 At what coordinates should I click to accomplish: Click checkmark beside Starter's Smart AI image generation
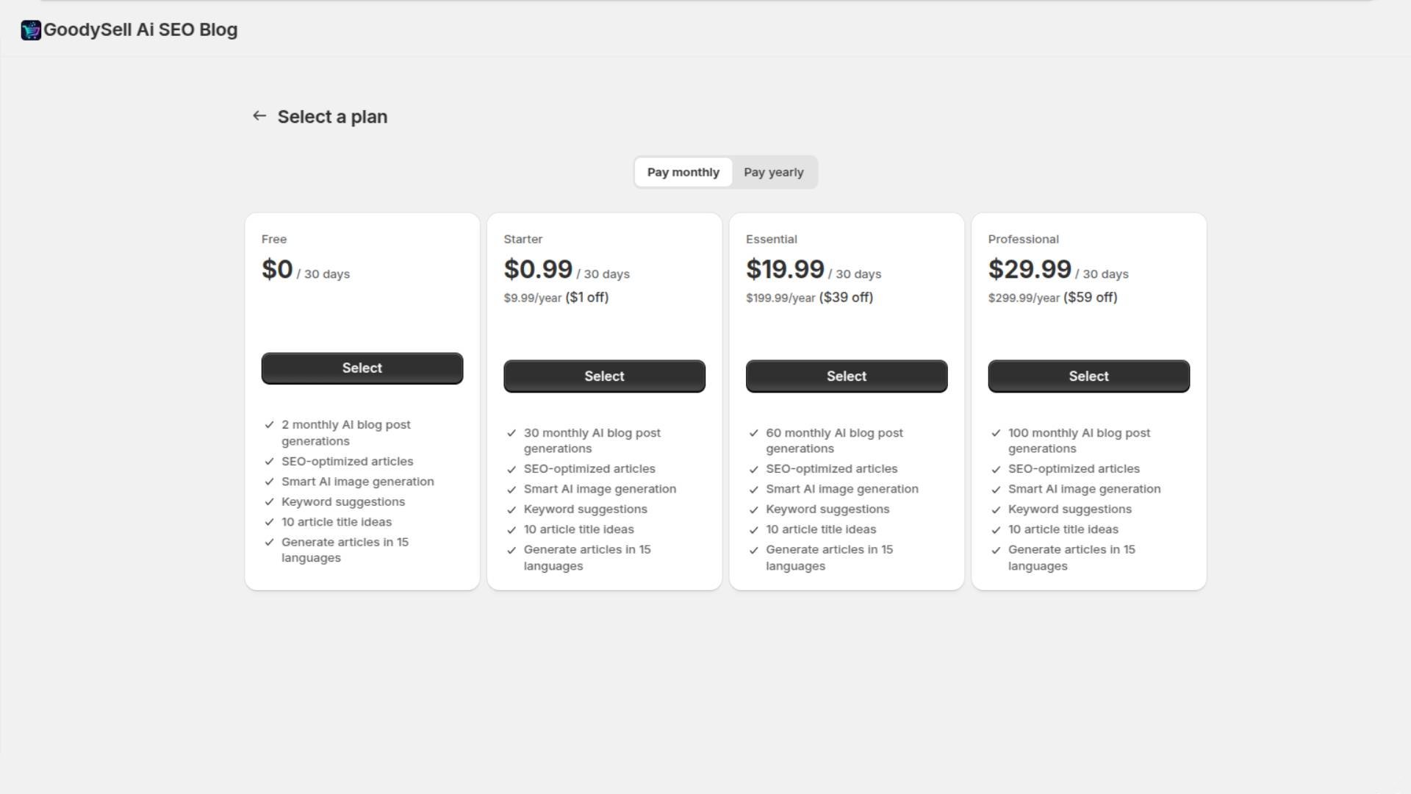511,490
